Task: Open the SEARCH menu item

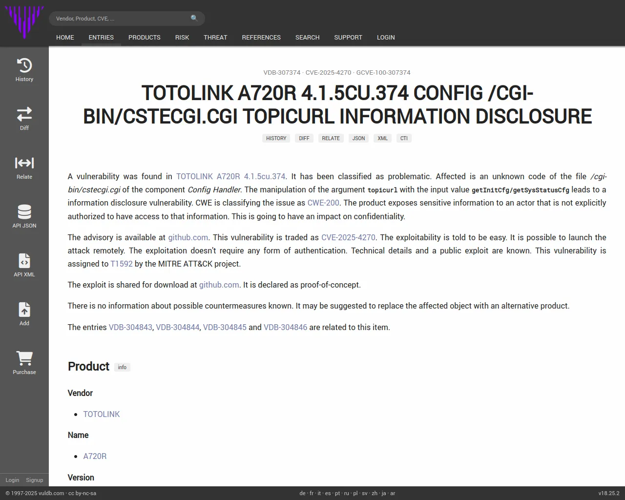Action: [307, 38]
